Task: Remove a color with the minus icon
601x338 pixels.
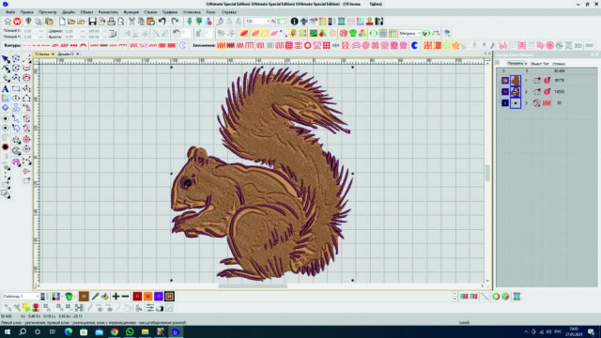Action: [125, 297]
